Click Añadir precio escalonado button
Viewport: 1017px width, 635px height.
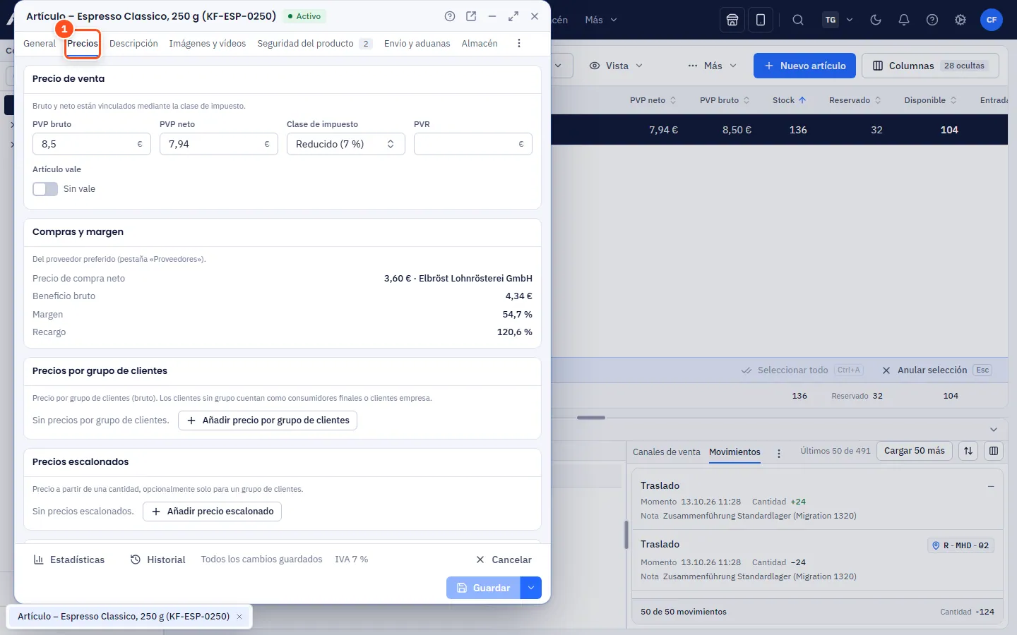coord(212,512)
